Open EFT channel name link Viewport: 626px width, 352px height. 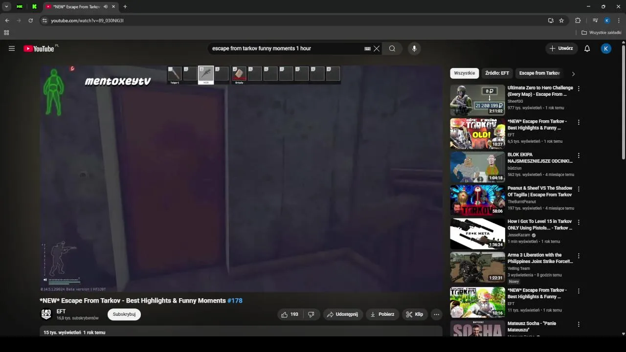tap(61, 311)
